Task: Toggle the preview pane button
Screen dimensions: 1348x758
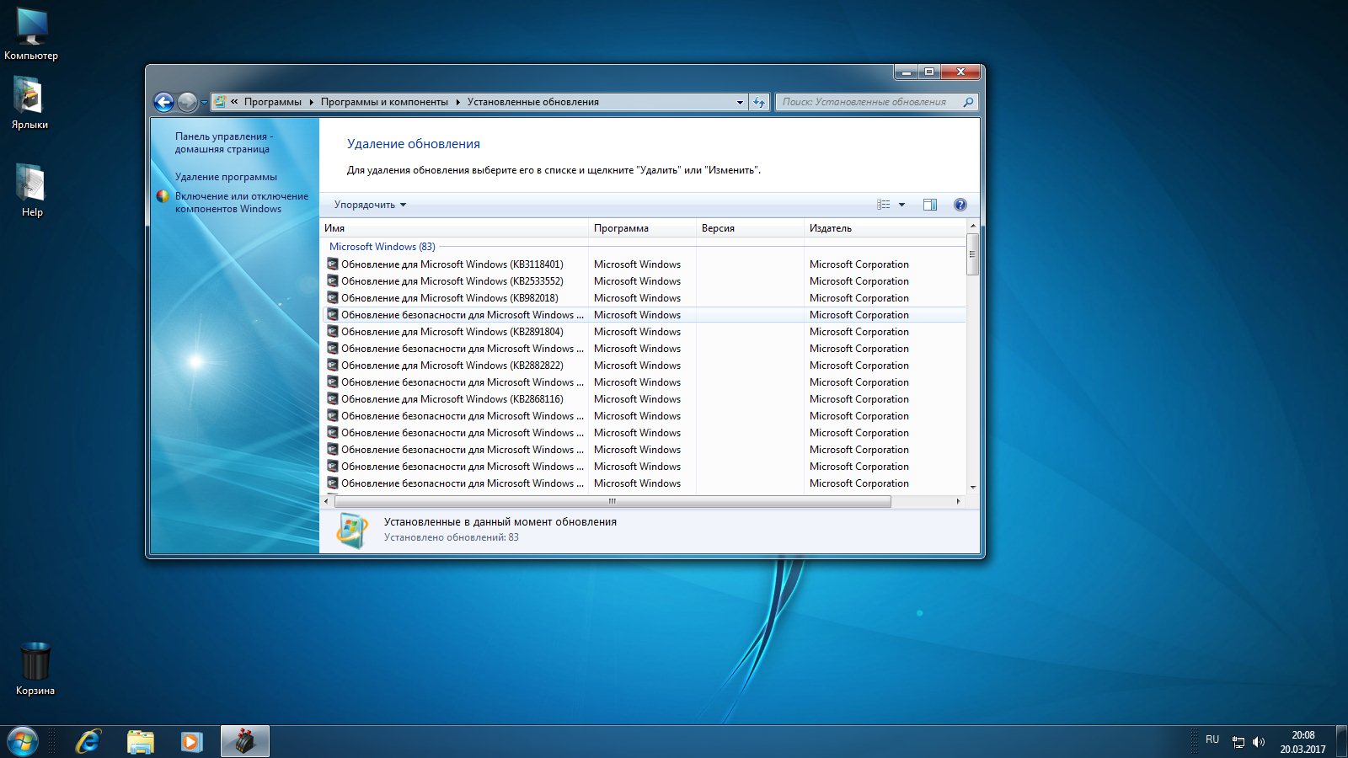Action: 930,205
